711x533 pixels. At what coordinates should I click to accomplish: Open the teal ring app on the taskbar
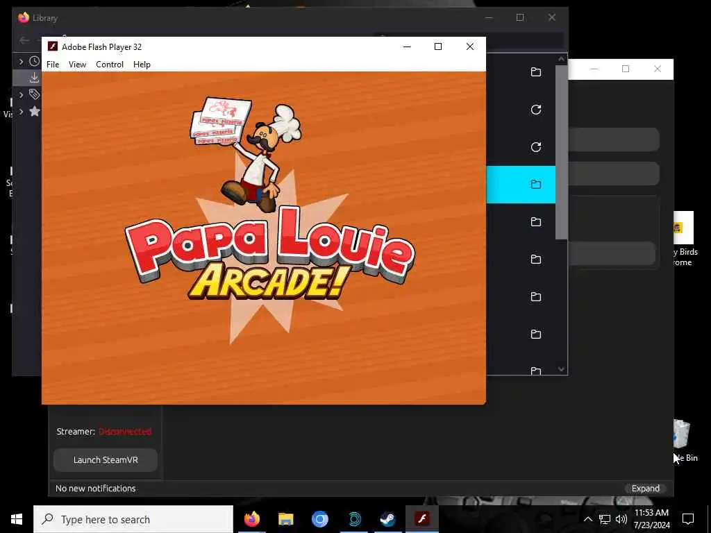(x=354, y=519)
